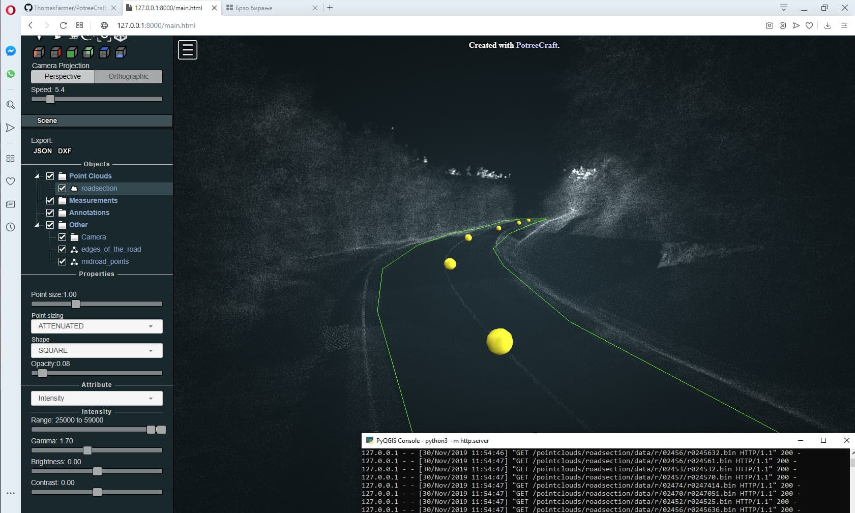Screen dimensions: 855x513
Task: Disable the Measurements checkbox
Action: click(50, 200)
